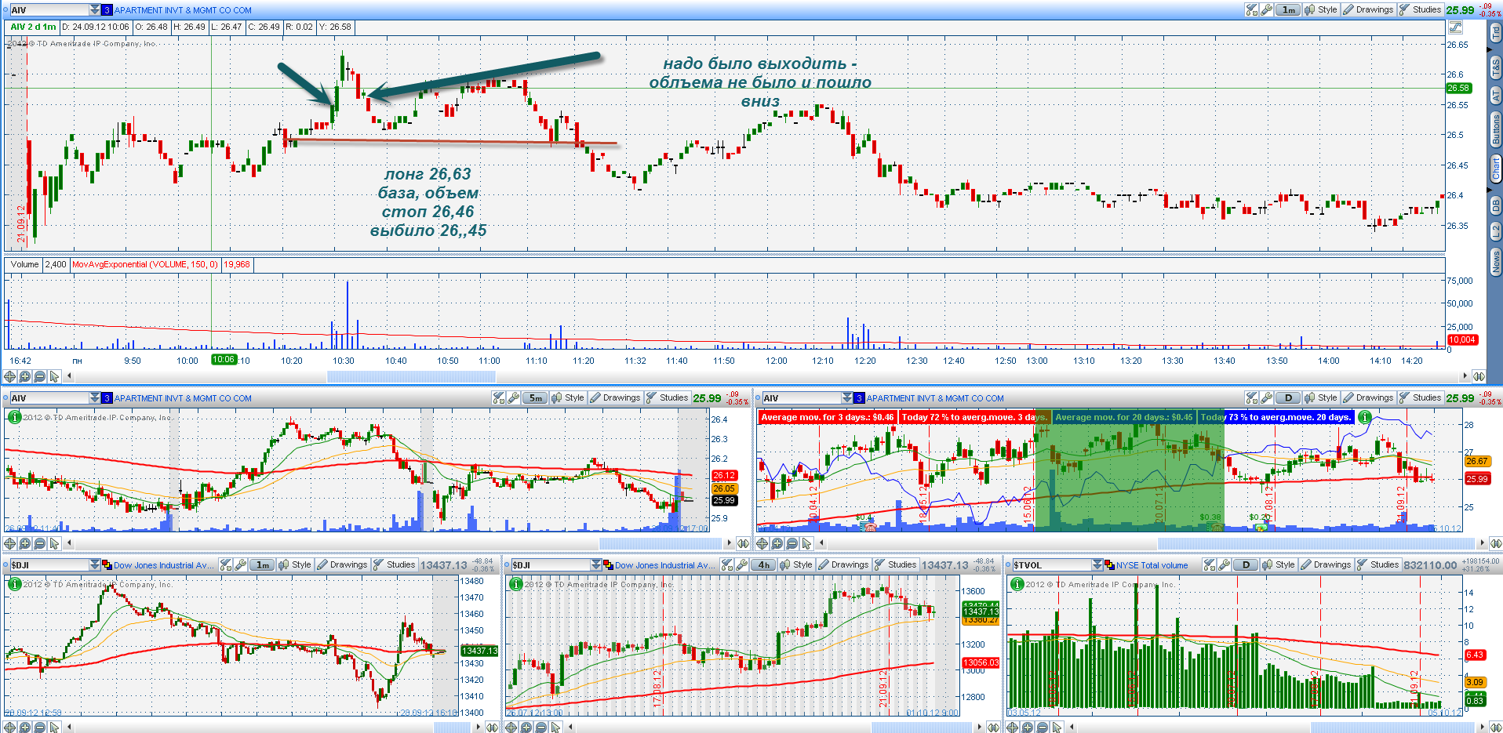1503x733 pixels.
Task: Open Drawings menu in the $DJI 4h chart
Action: click(843, 565)
